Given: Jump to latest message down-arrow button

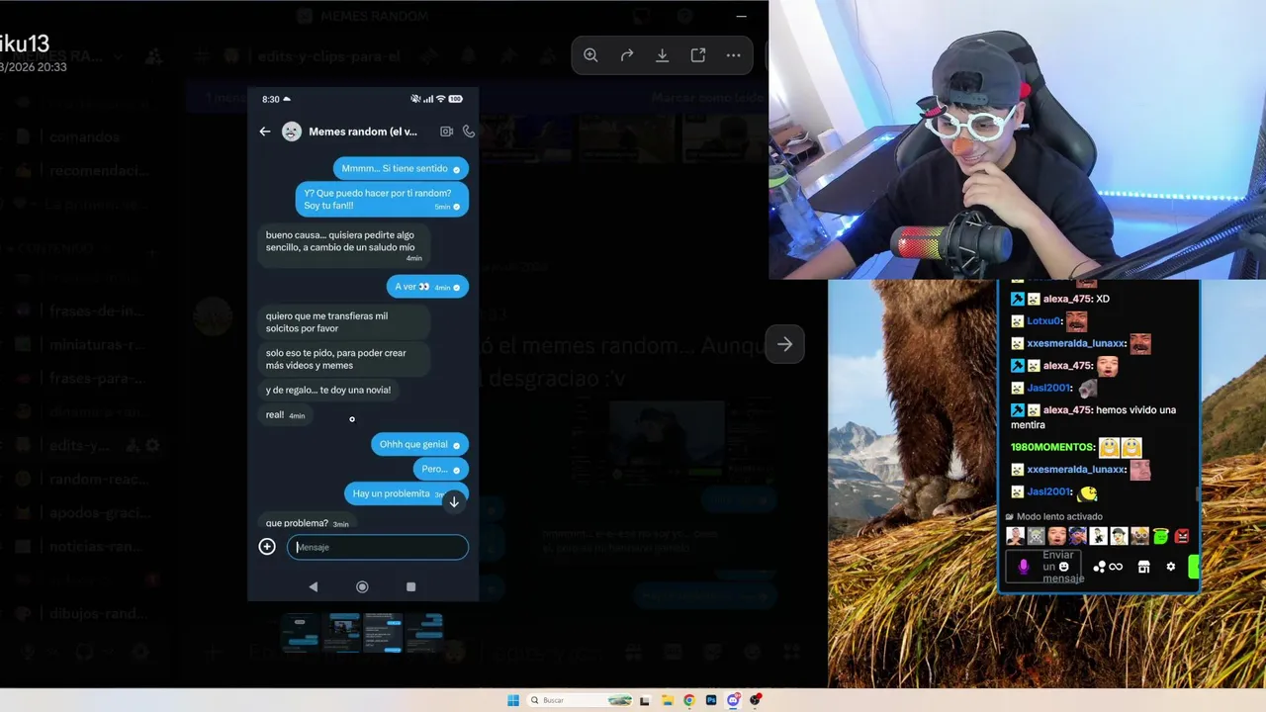Looking at the screenshot, I should 454,502.
